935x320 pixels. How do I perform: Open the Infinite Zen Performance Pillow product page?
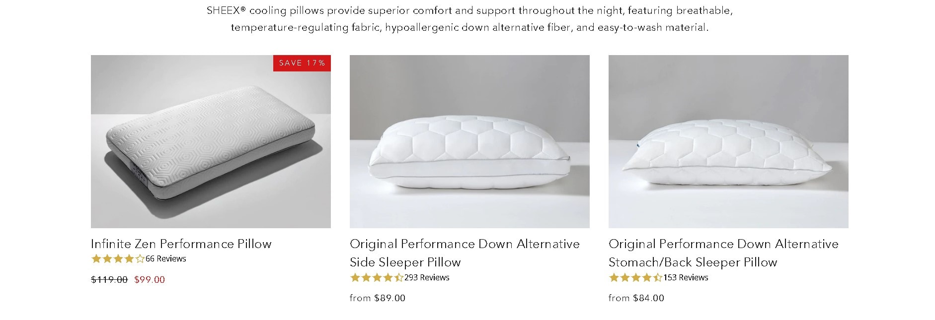coord(181,244)
